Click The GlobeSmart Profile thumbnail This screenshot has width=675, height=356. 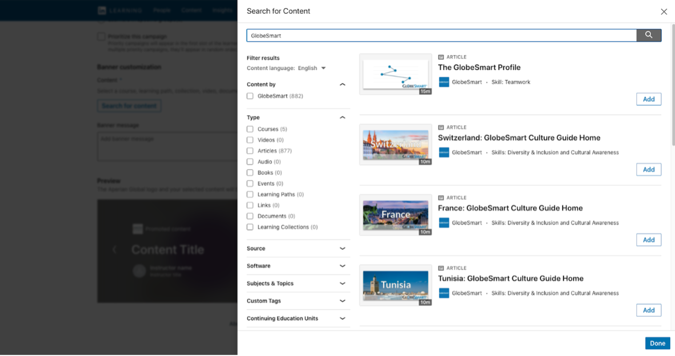(396, 74)
